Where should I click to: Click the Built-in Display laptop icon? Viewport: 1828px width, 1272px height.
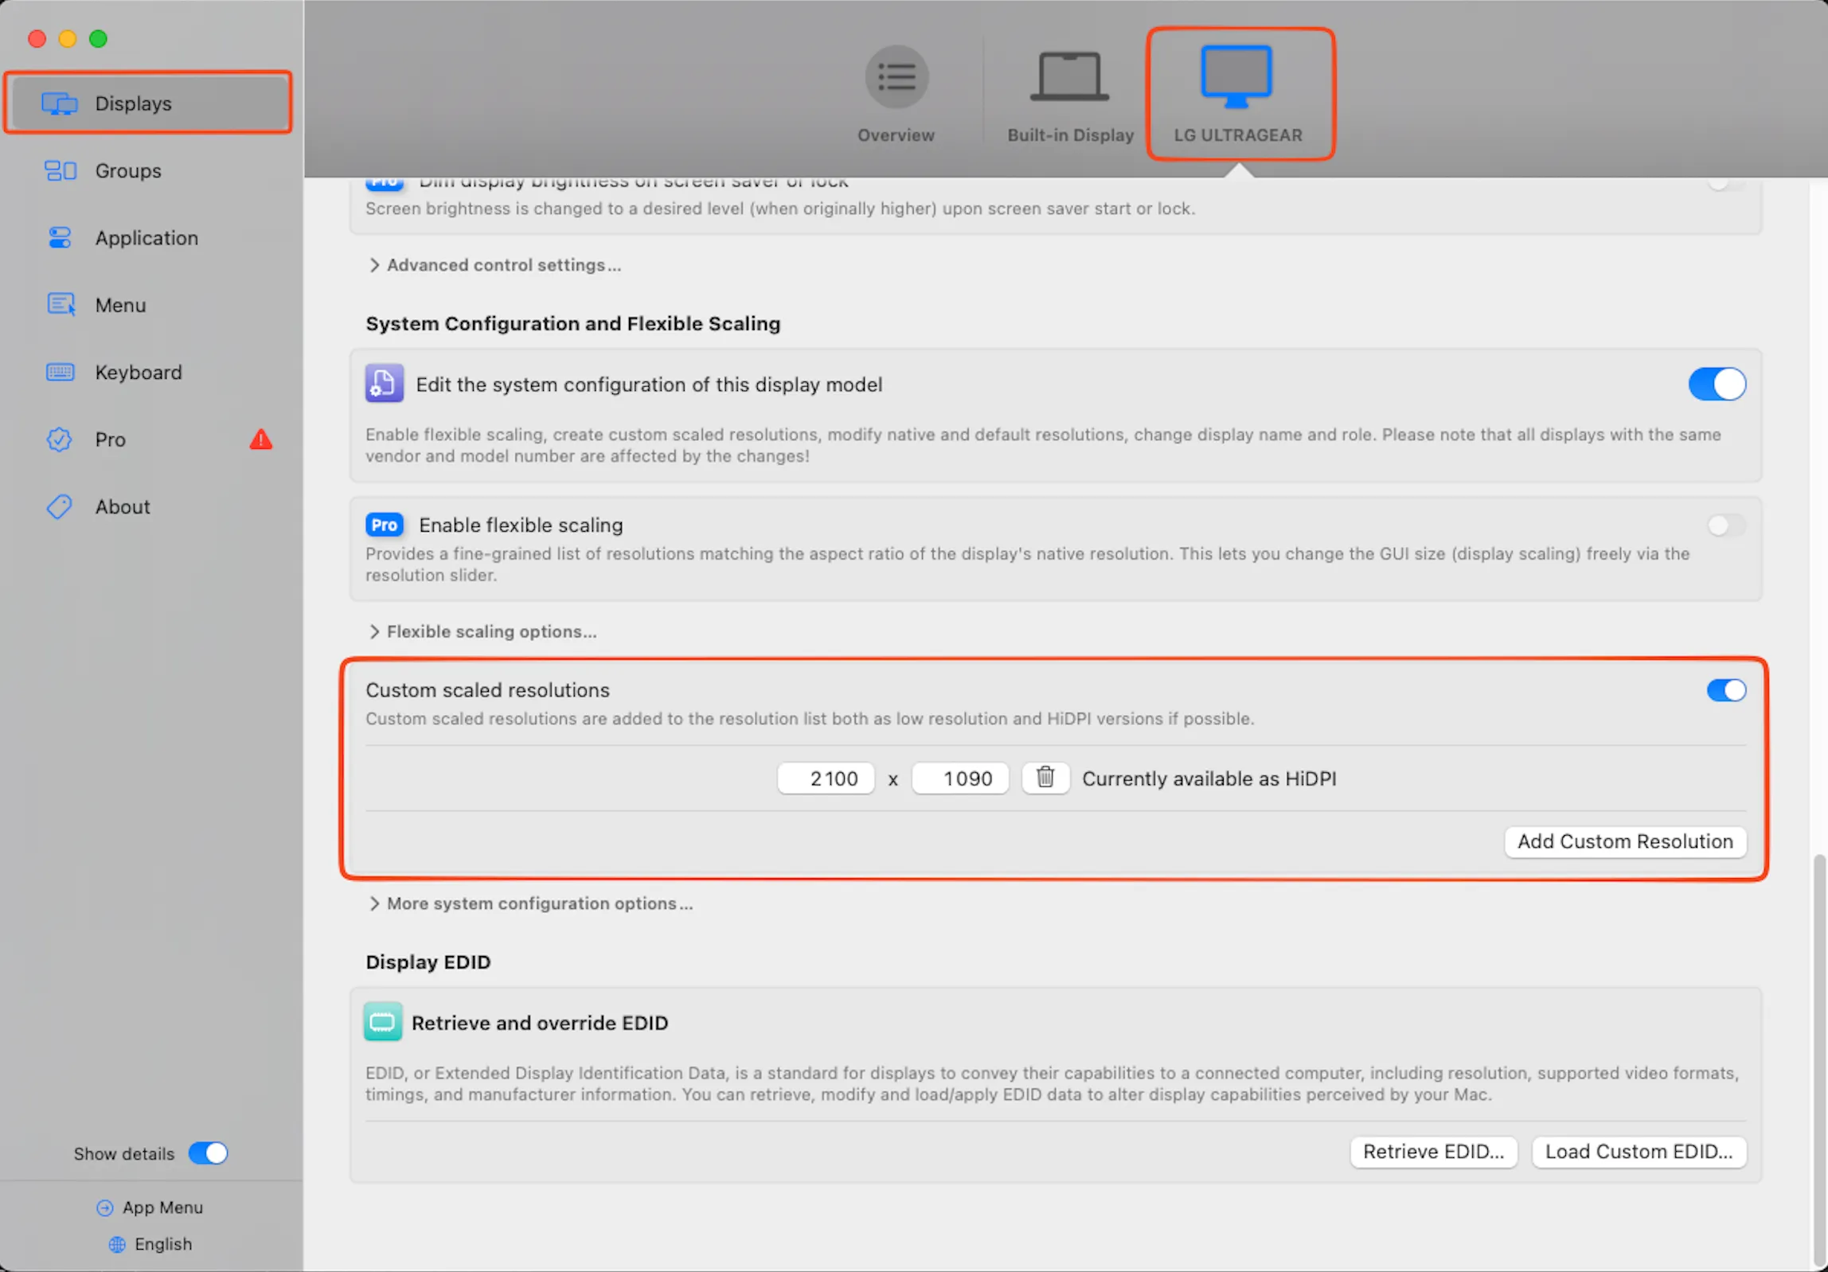[x=1069, y=77]
